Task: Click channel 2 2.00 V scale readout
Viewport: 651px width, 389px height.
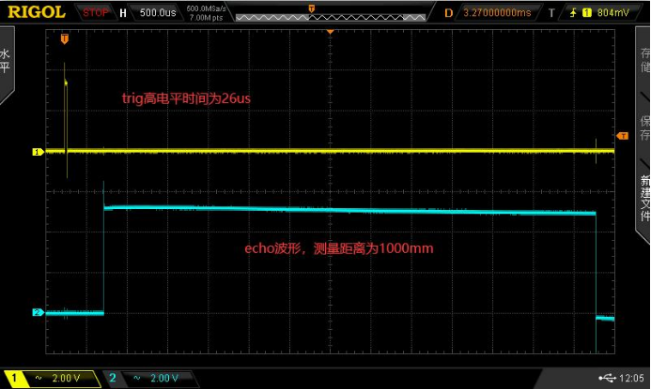Action: click(x=164, y=378)
